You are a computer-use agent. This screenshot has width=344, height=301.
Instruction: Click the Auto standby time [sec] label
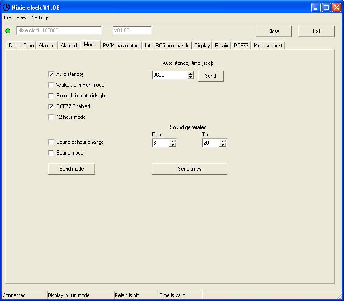[x=188, y=63]
